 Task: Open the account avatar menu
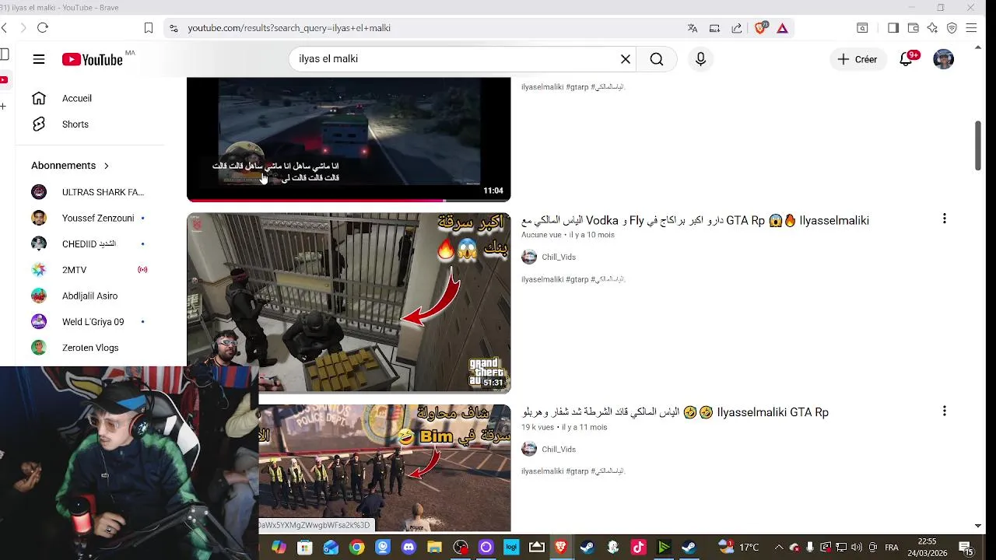(943, 59)
